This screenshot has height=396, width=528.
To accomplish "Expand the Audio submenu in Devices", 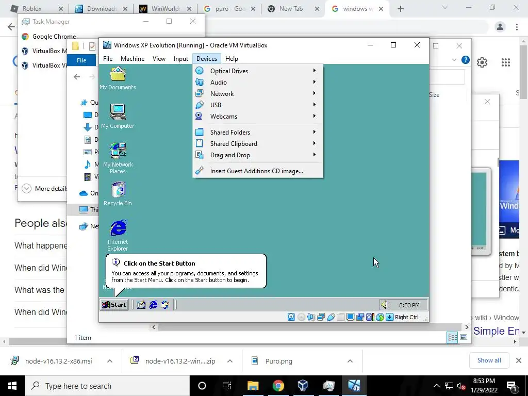I will point(258,82).
